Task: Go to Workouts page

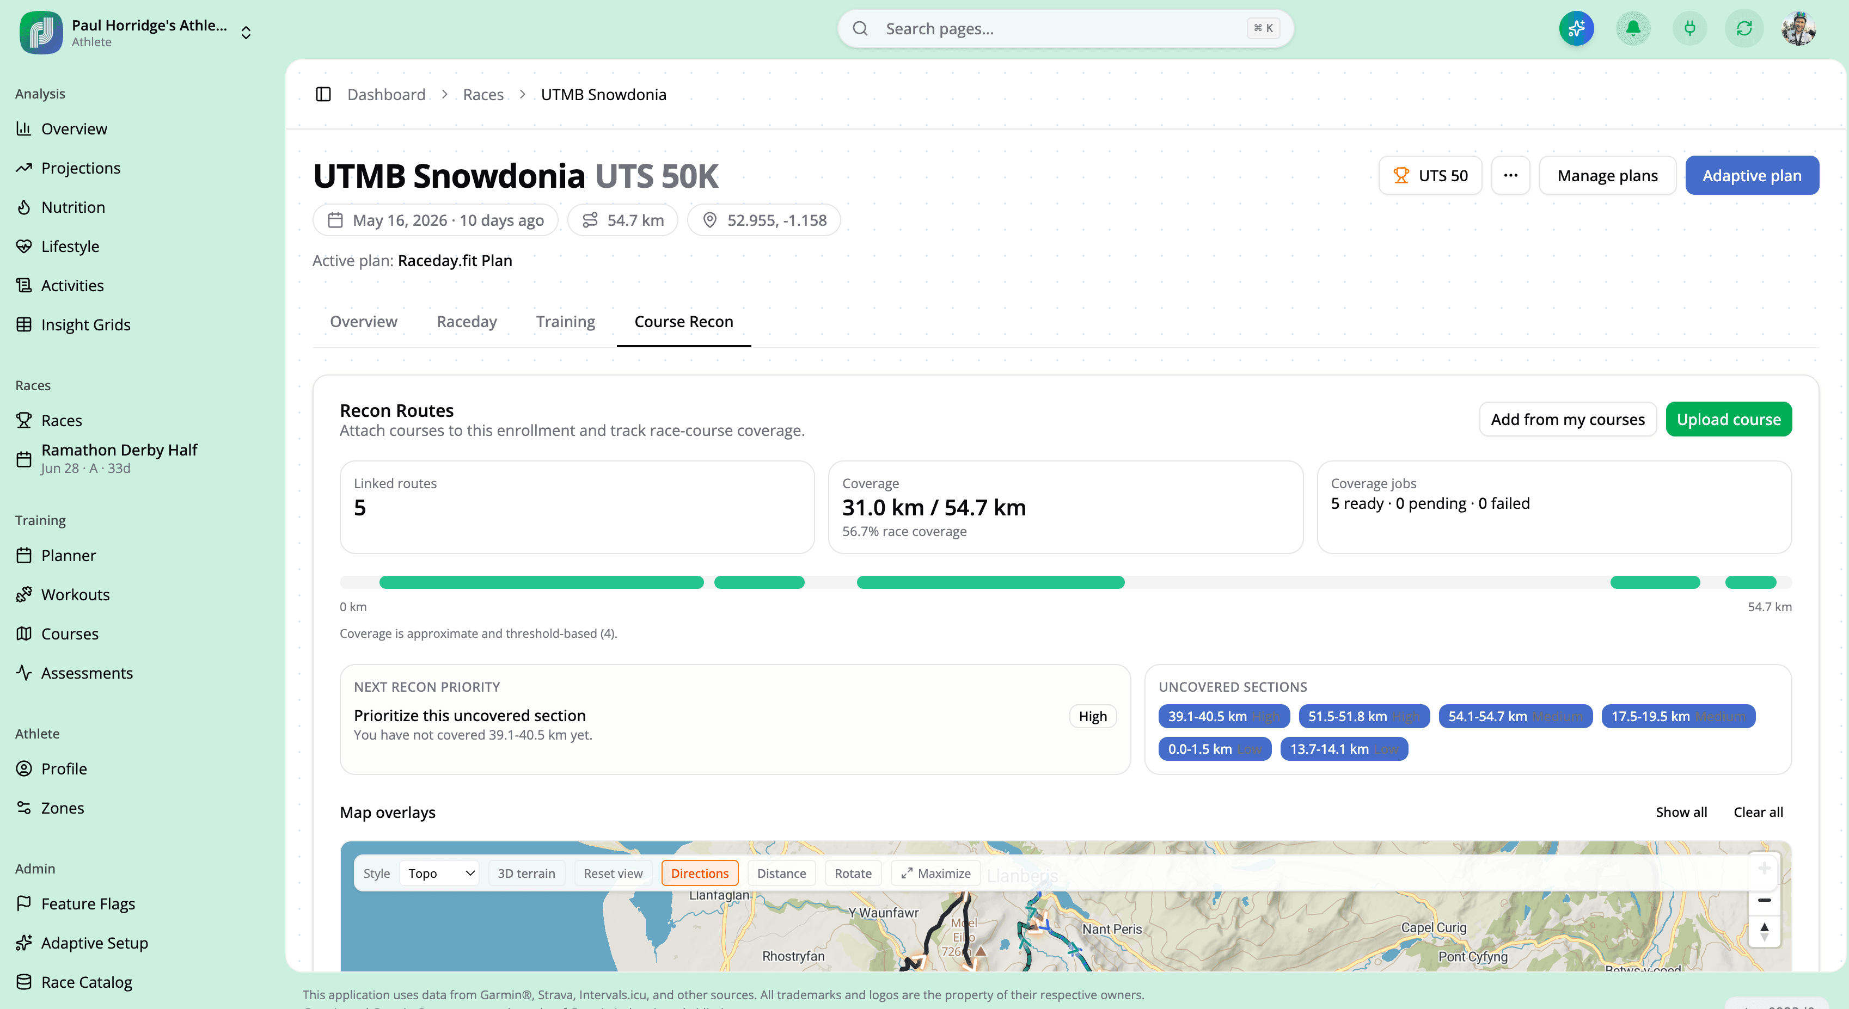Action: (75, 594)
